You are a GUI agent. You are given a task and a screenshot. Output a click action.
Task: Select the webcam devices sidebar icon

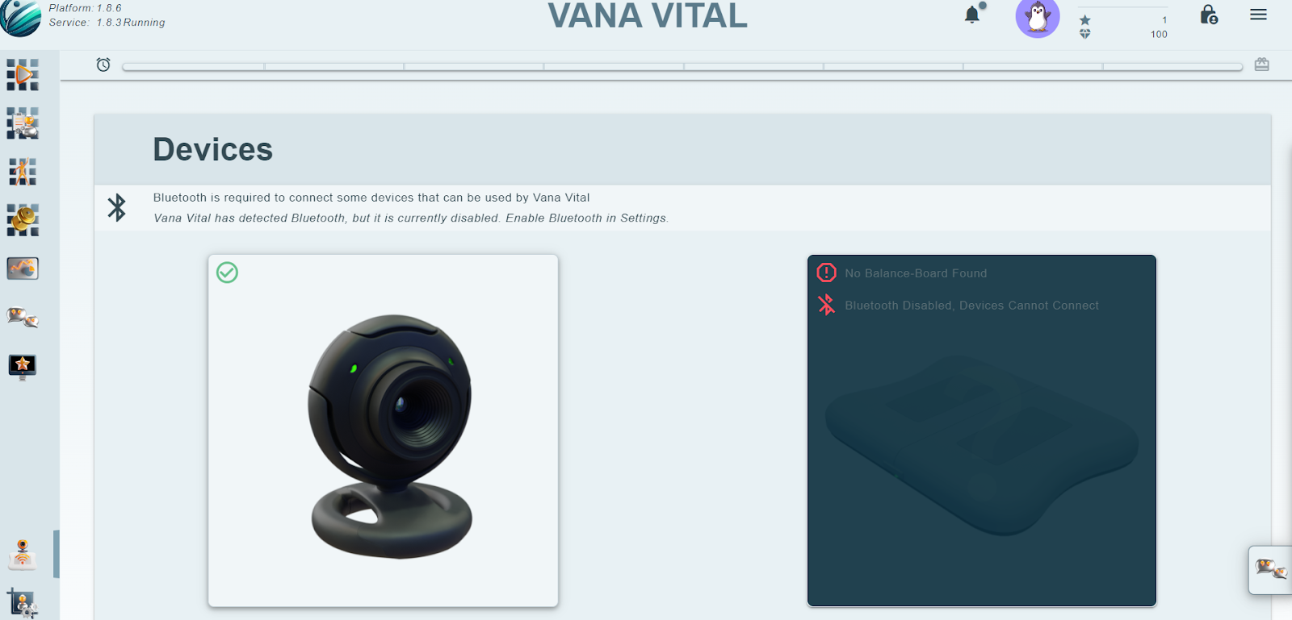(23, 555)
